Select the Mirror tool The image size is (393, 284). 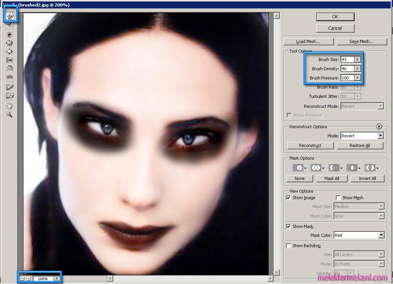pyautogui.click(x=10, y=68)
